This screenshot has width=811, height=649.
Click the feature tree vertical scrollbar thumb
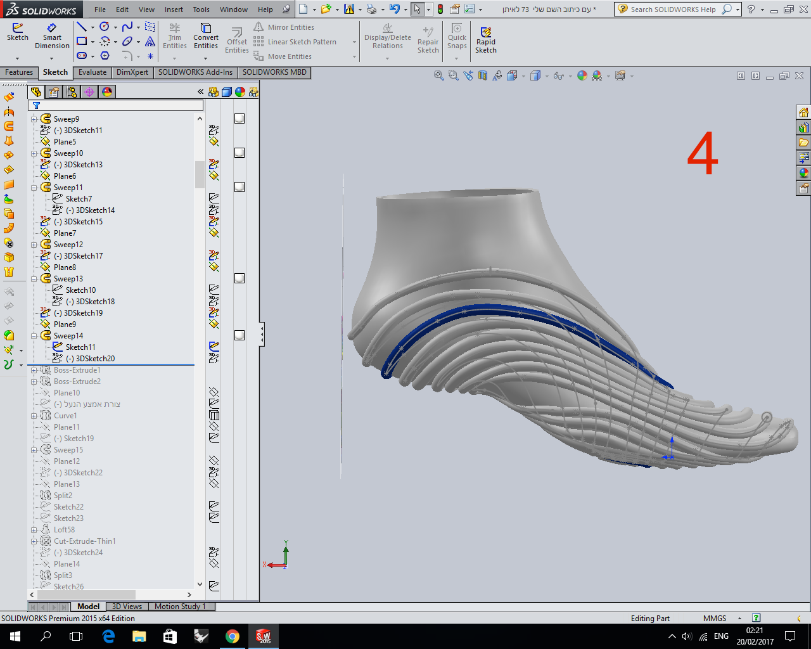200,174
